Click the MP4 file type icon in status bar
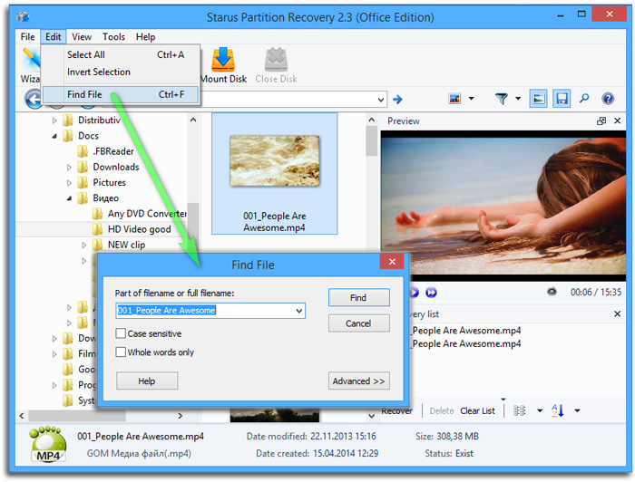 tap(48, 444)
